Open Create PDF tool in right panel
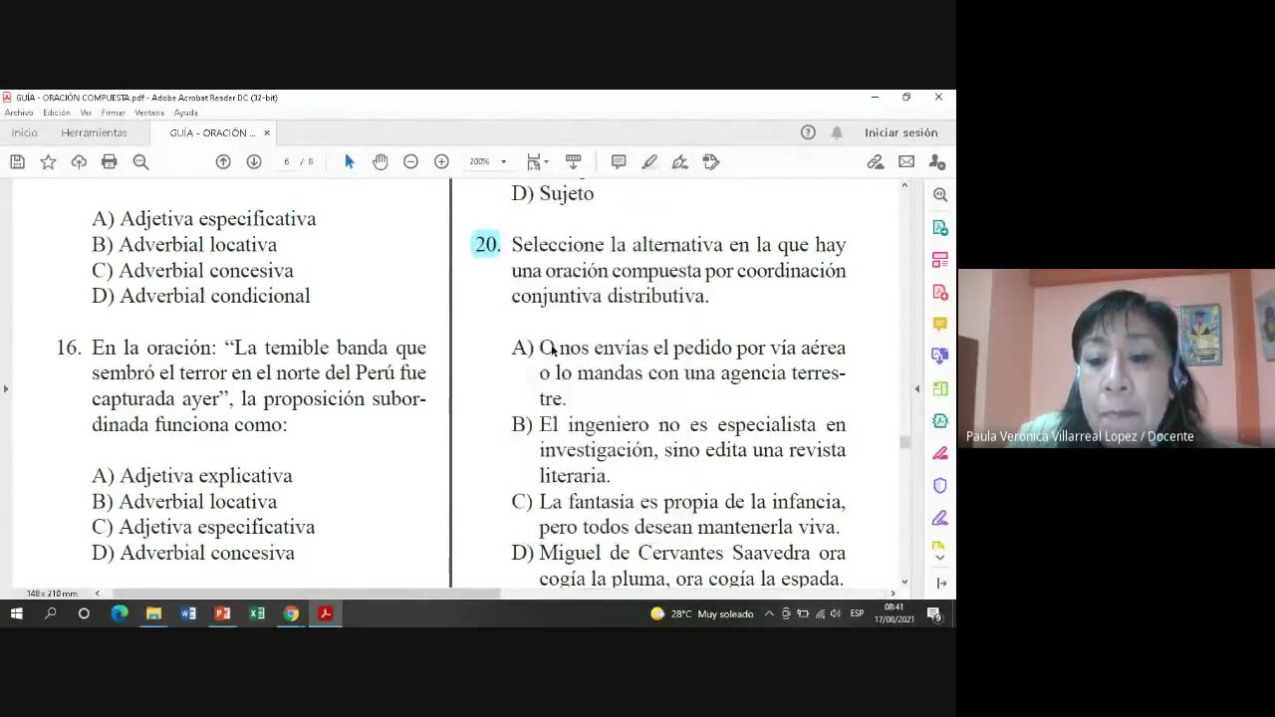Image resolution: width=1275 pixels, height=717 pixels. (x=939, y=292)
